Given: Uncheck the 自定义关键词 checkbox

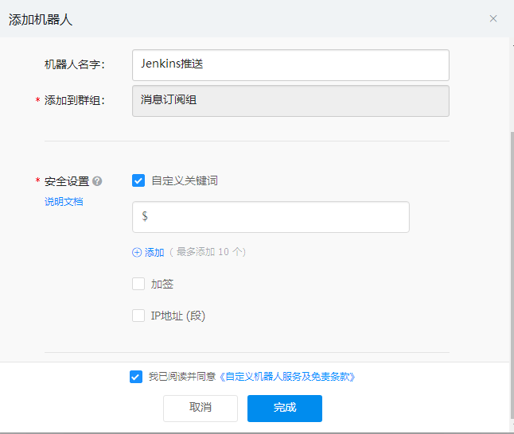Looking at the screenshot, I should tap(138, 180).
